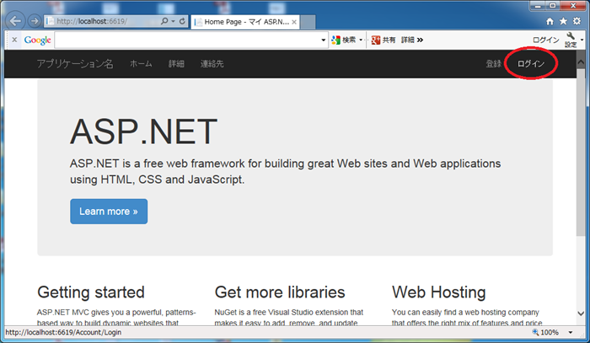Expand the Google search box dropdown
The image size is (590, 343).
[323, 40]
